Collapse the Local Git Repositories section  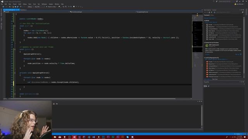(204, 58)
